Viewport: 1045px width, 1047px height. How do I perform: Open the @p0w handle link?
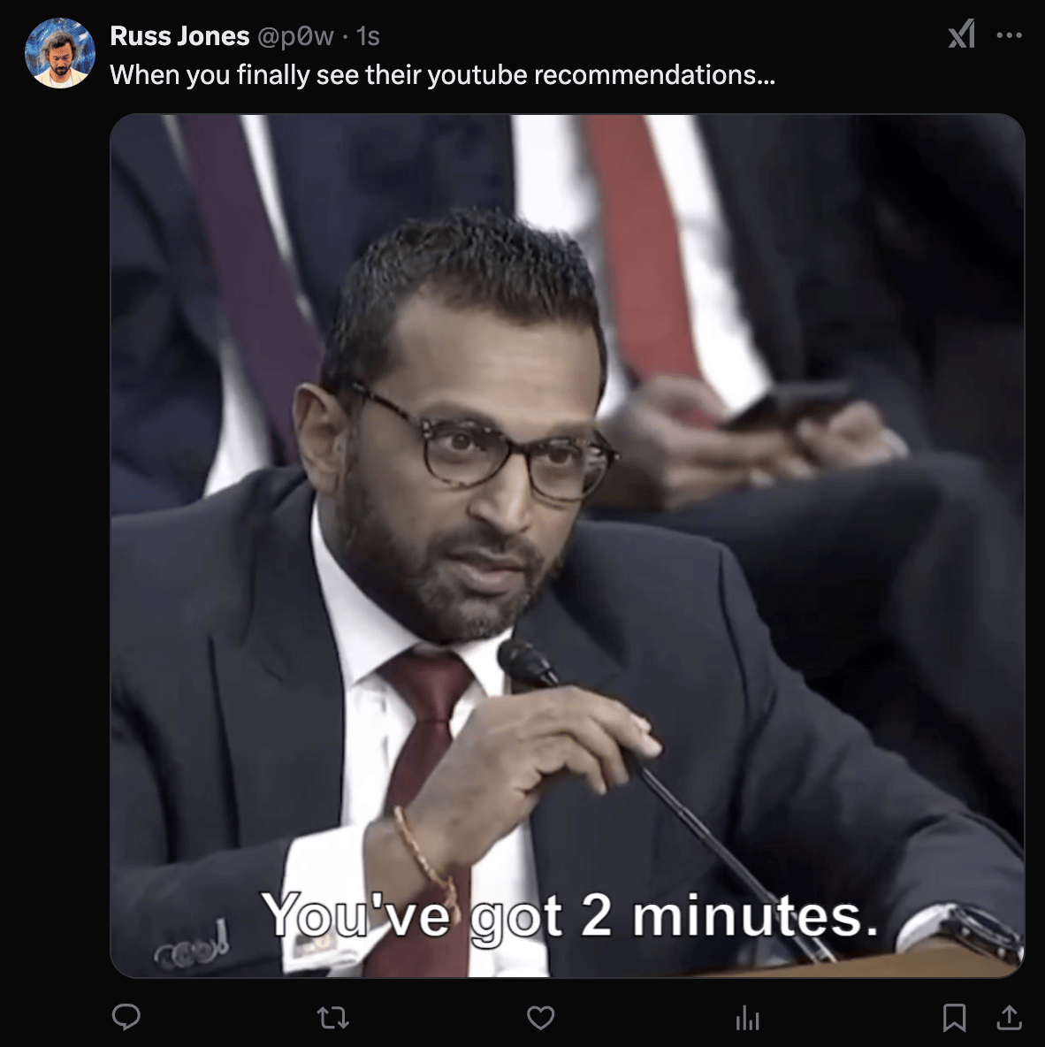[x=295, y=36]
